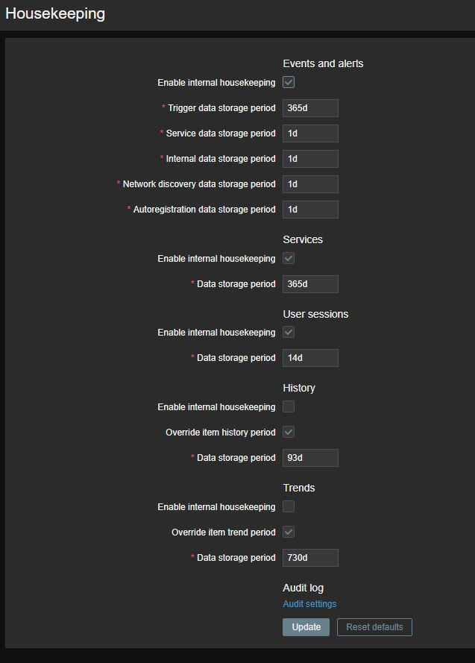Screen dimensions: 475x663
Task: Edit Trends data storage period field
Action: coord(310,558)
